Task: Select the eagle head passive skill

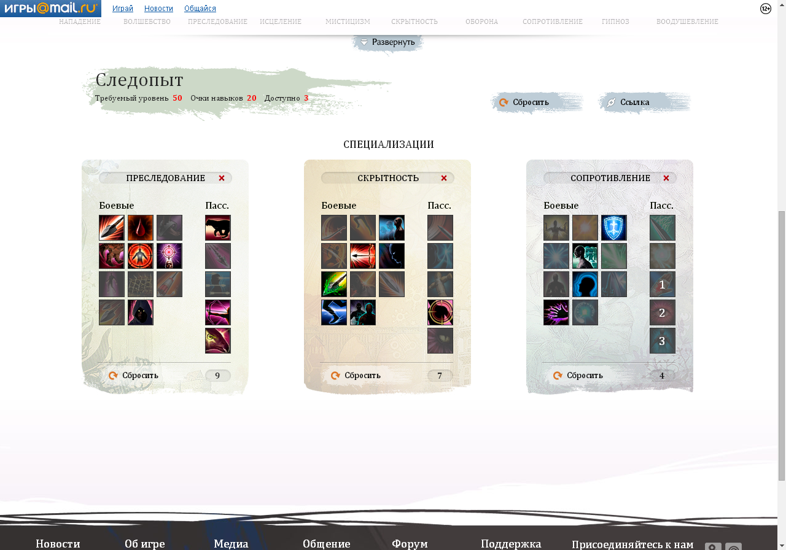Action: tap(218, 341)
